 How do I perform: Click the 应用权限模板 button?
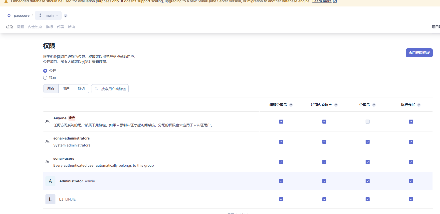coord(419,53)
